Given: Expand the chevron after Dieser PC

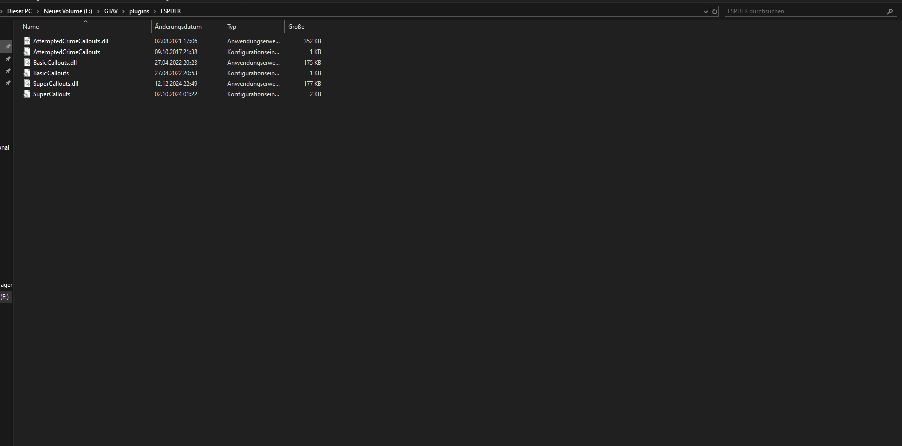Looking at the screenshot, I should pos(38,11).
